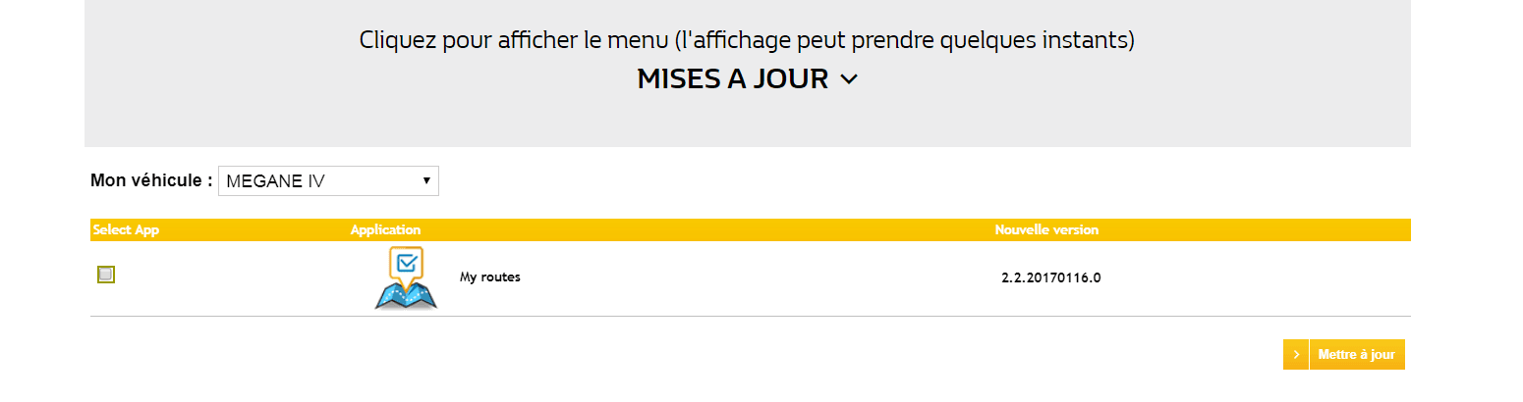Click the version number 2.2.20170116.0

coord(1050,277)
